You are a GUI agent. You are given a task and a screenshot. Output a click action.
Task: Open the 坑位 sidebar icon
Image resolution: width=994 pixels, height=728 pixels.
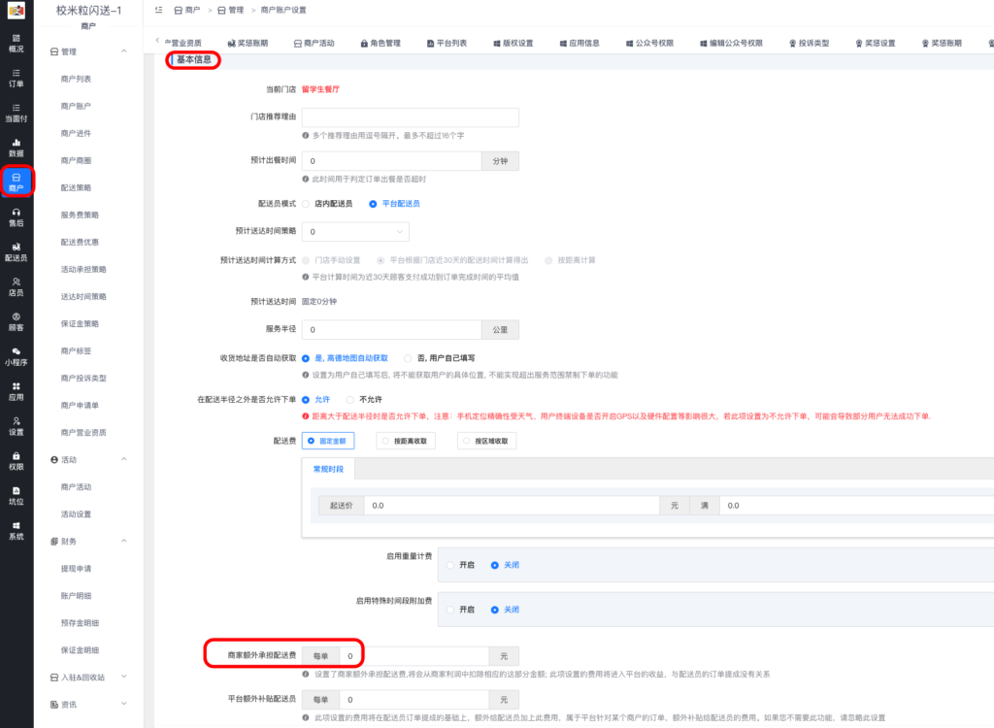(x=17, y=498)
